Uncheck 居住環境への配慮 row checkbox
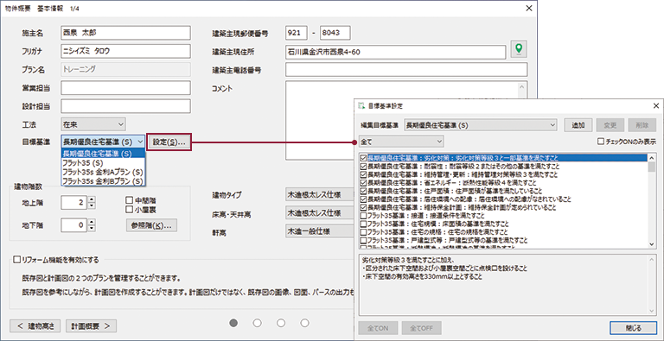The image size is (664, 341). 363,199
